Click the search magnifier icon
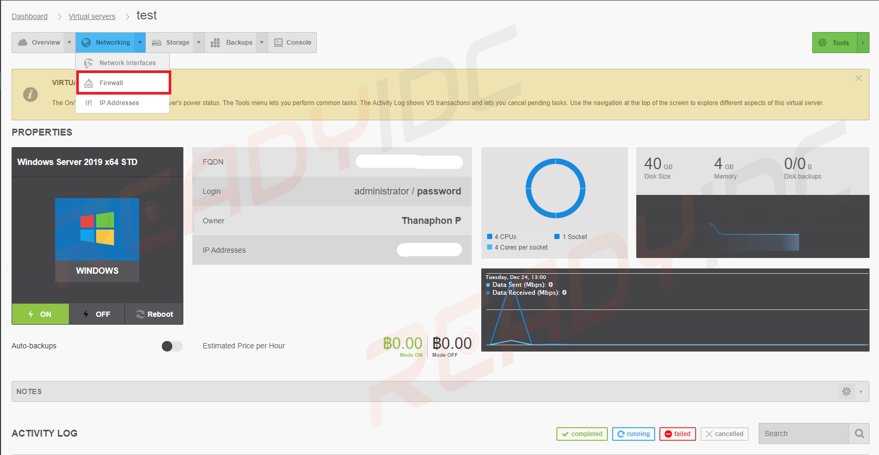879x455 pixels. (x=860, y=433)
